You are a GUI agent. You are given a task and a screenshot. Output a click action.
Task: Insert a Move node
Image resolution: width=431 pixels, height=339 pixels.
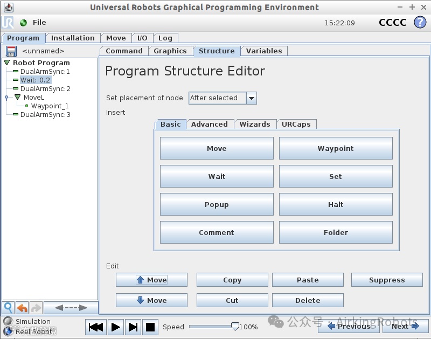(217, 148)
